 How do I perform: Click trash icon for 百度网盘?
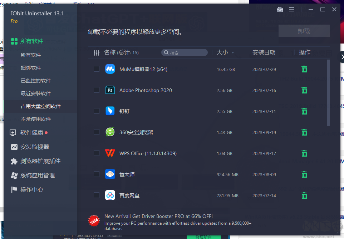(x=304, y=195)
